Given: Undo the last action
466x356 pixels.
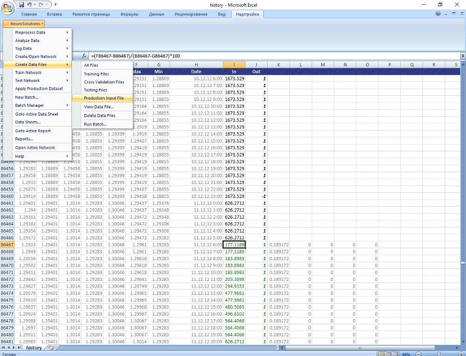Looking at the screenshot, I should coord(29,5).
